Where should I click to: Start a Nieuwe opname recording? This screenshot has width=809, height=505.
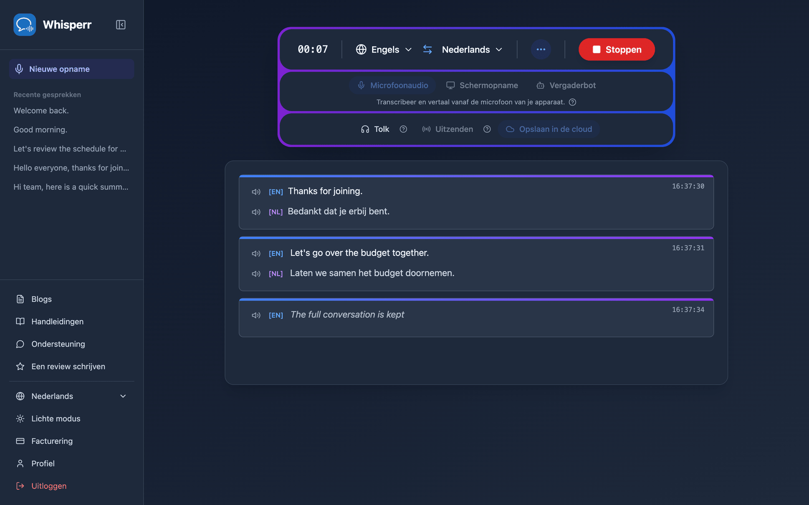click(71, 69)
